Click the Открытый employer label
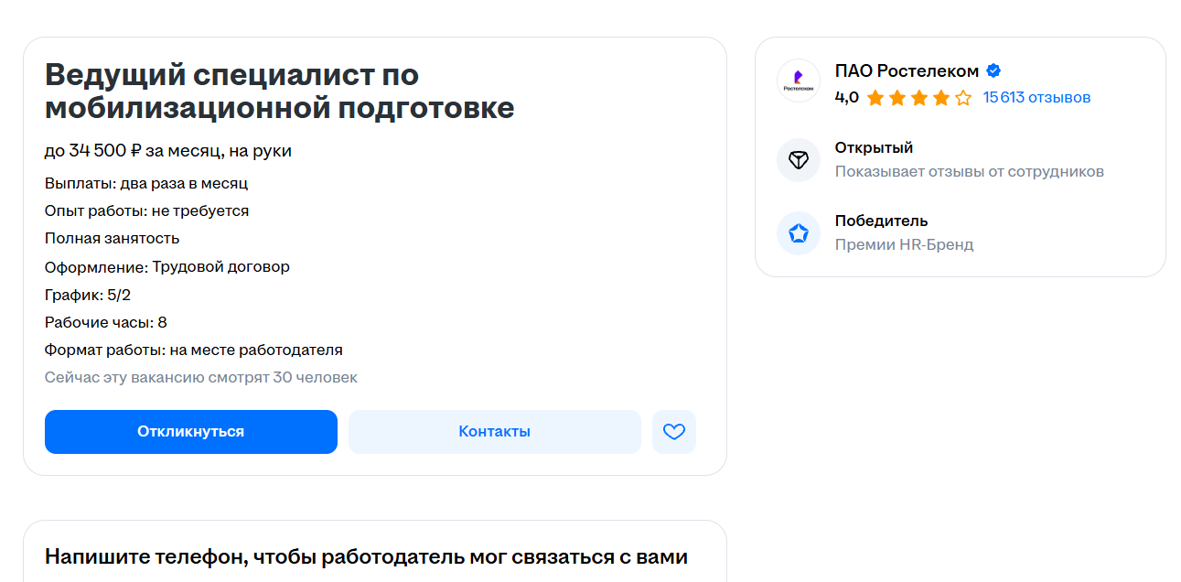 pos(874,148)
